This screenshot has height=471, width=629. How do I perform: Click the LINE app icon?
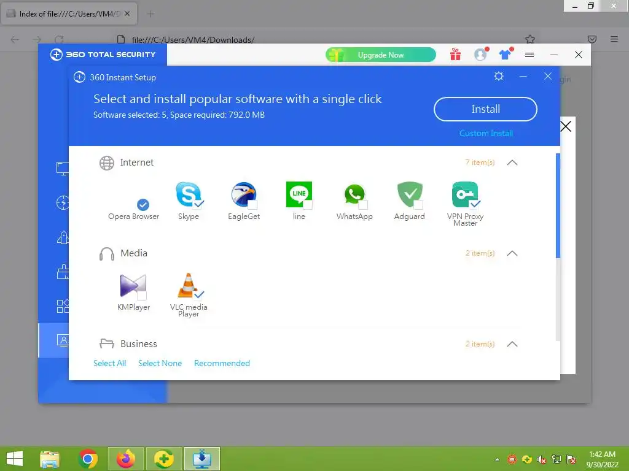299,194
